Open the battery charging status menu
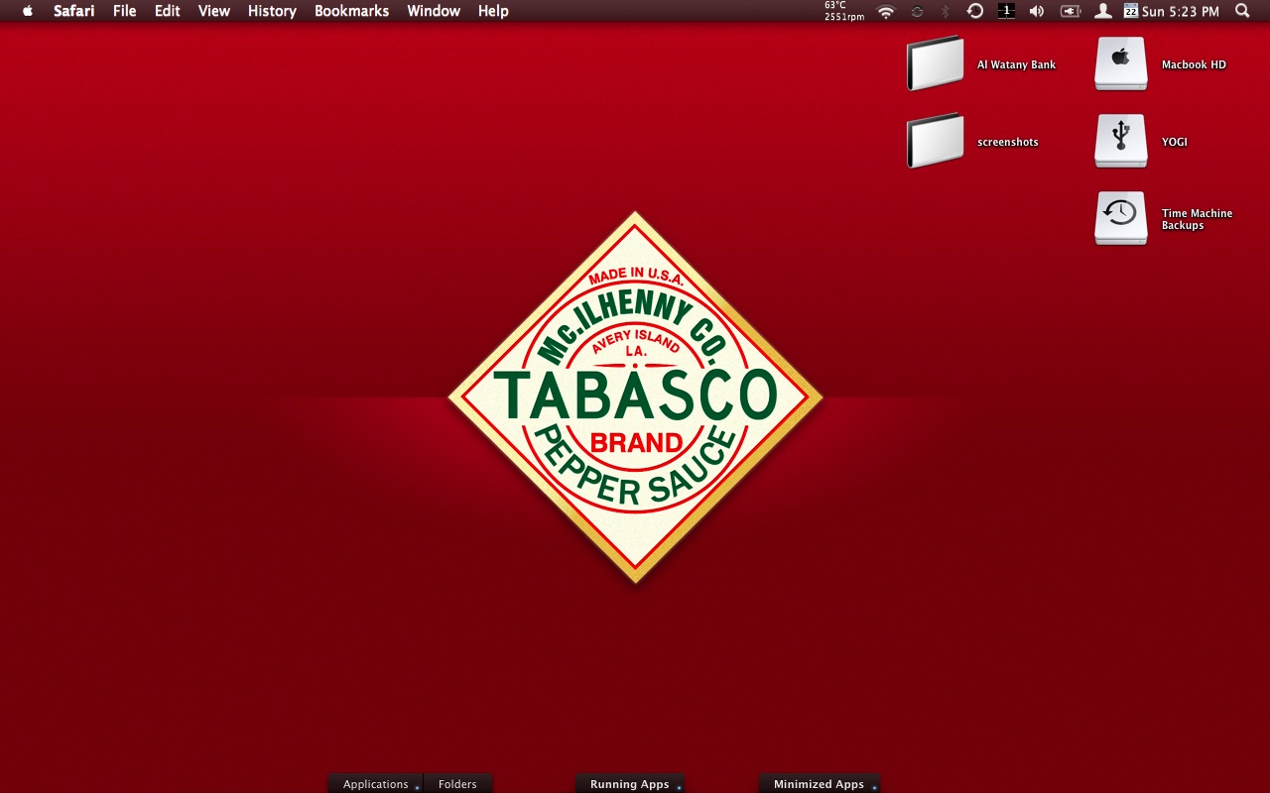Image resolution: width=1270 pixels, height=793 pixels. (x=1071, y=11)
